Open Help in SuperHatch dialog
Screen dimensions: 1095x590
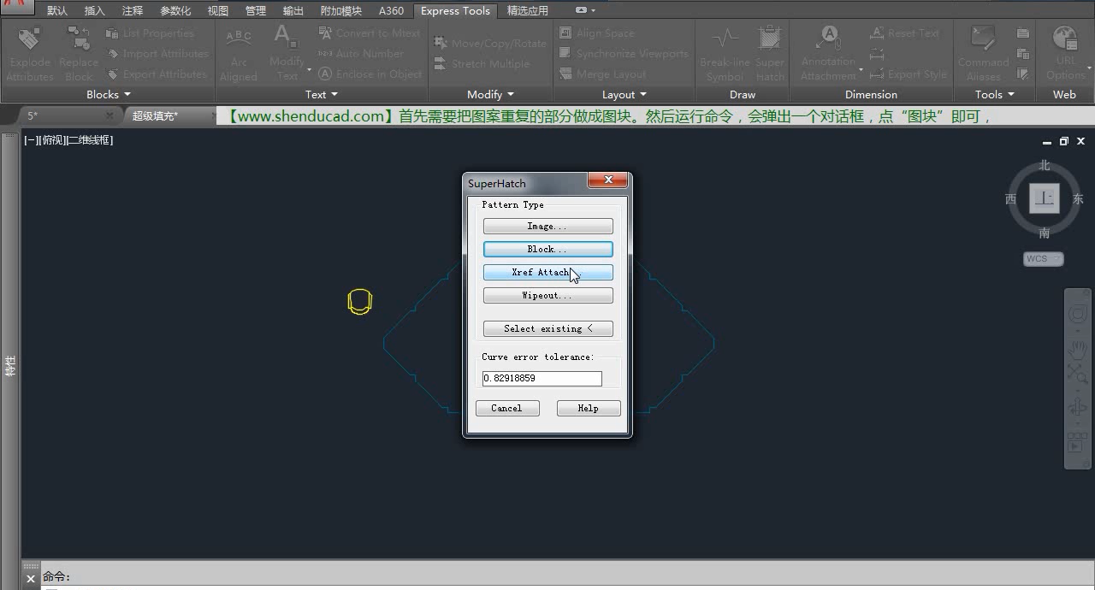pos(589,409)
